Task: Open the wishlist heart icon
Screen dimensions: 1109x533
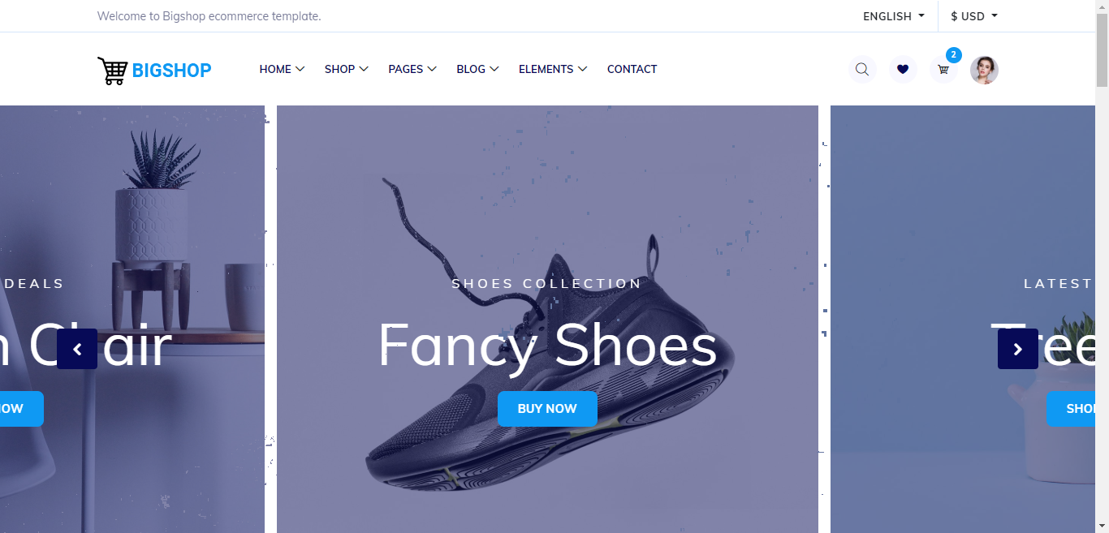Action: 903,70
